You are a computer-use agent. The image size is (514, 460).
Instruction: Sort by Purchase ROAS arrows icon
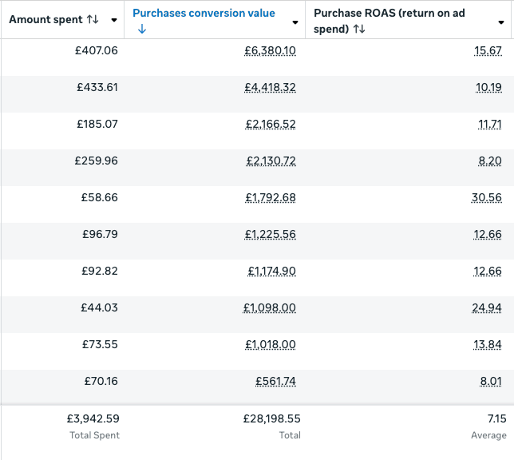359,29
